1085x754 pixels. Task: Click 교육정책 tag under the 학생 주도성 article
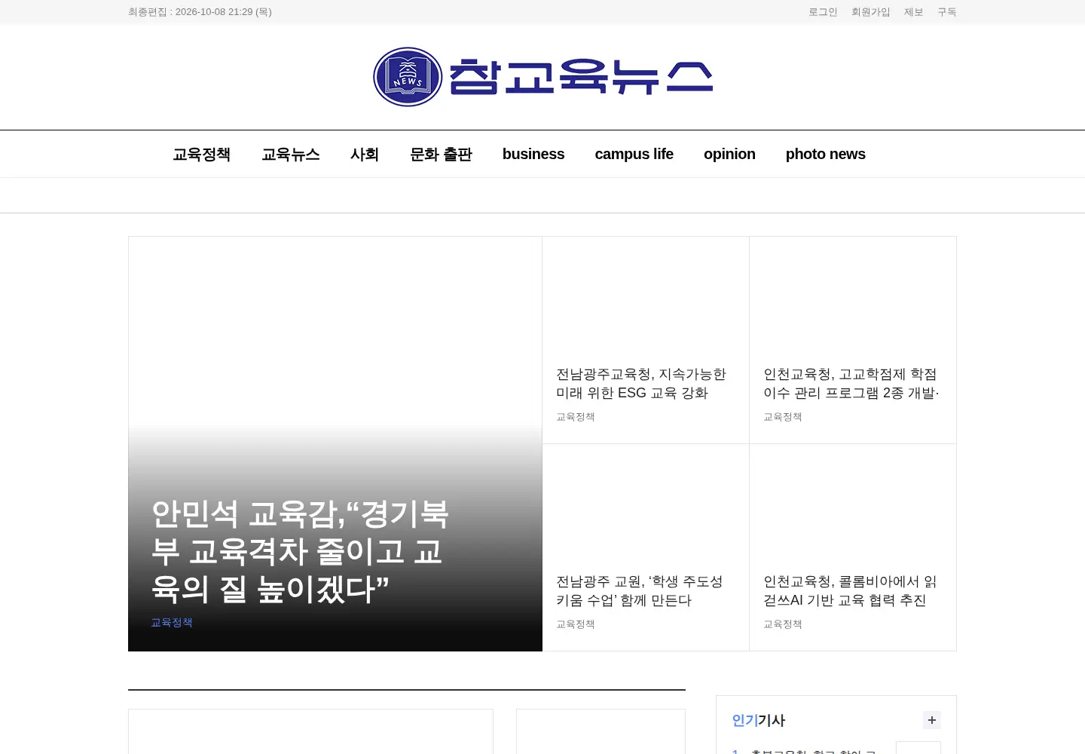(x=576, y=624)
